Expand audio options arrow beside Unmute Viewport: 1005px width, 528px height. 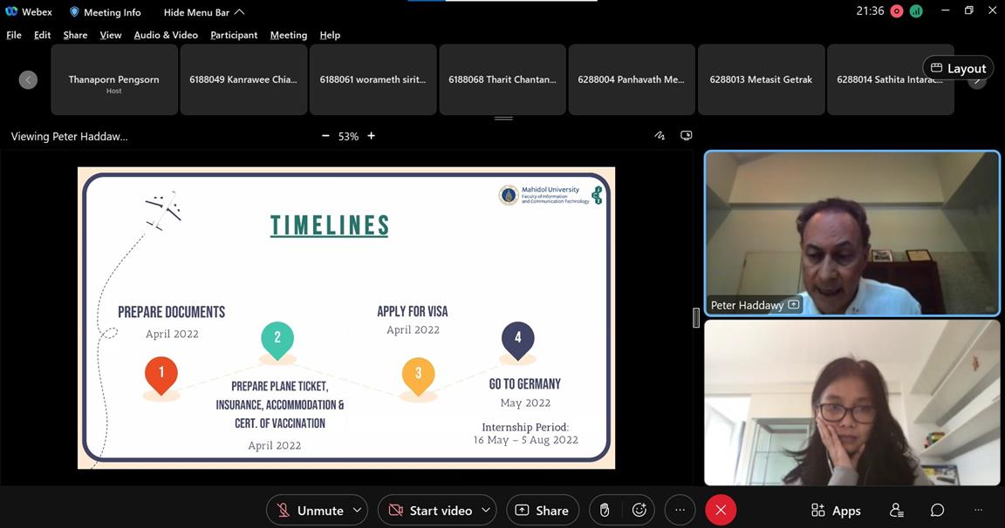(x=357, y=511)
